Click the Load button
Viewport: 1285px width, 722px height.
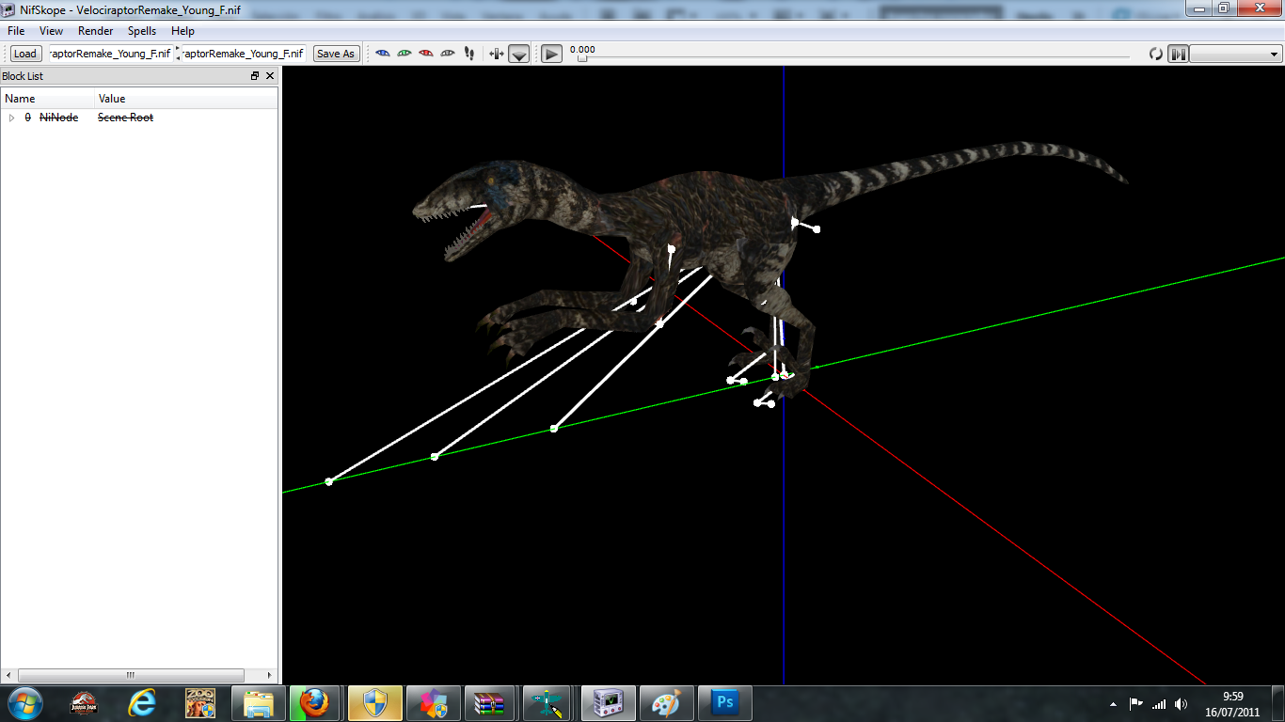pyautogui.click(x=24, y=54)
